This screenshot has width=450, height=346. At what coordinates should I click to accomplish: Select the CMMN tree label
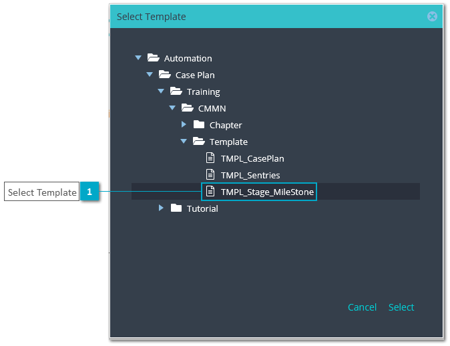[x=212, y=108]
